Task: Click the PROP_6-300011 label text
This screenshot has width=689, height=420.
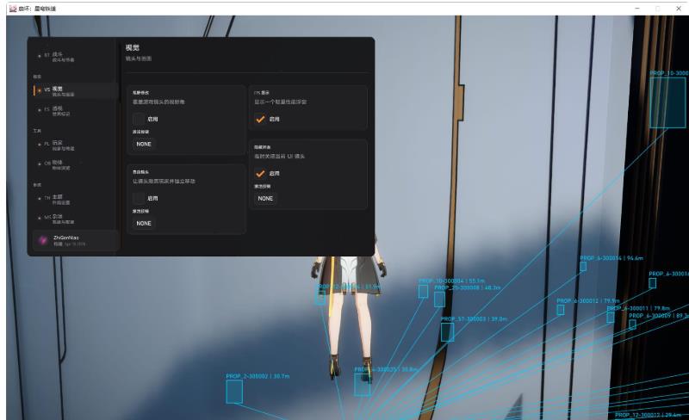Action: [638, 308]
